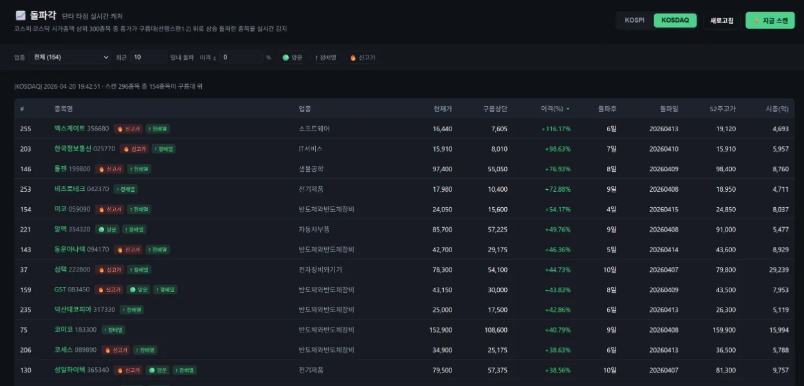The width and height of the screenshot is (804, 386).
Task: Focus the 최근 days input showing 10
Action: pos(149,57)
